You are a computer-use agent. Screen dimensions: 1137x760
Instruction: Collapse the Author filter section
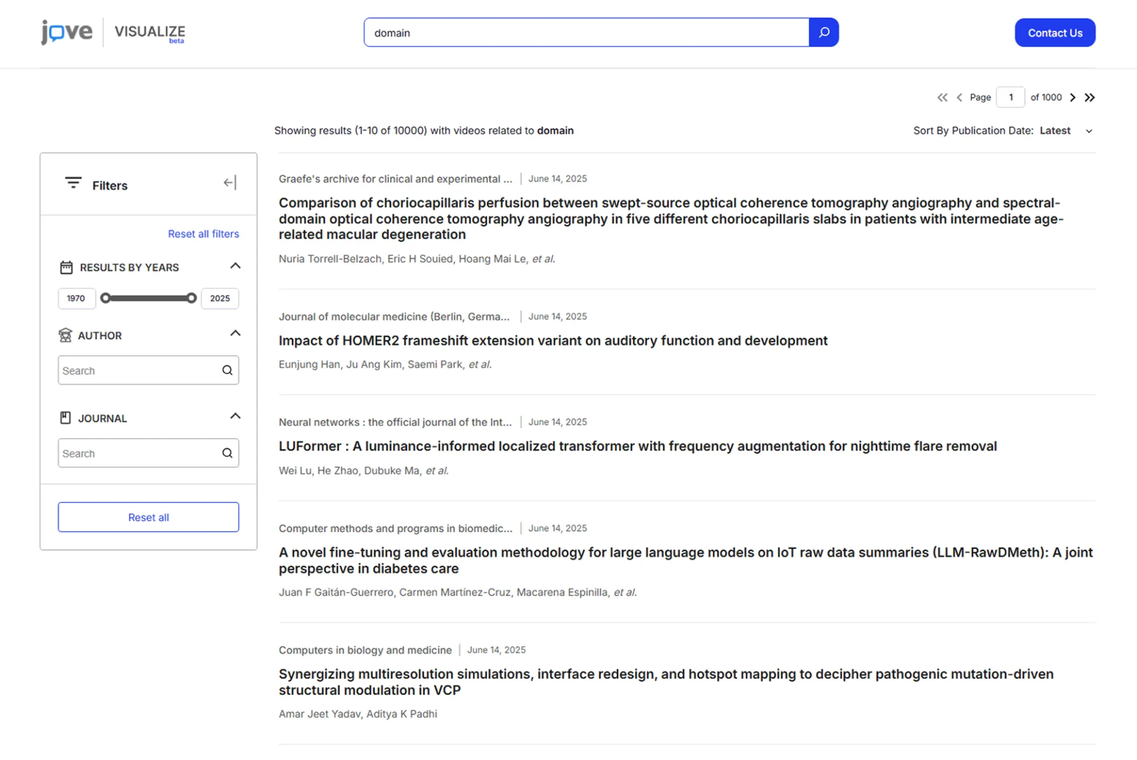point(235,334)
